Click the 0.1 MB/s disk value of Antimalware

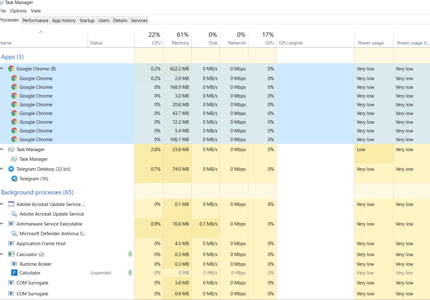tap(208, 224)
